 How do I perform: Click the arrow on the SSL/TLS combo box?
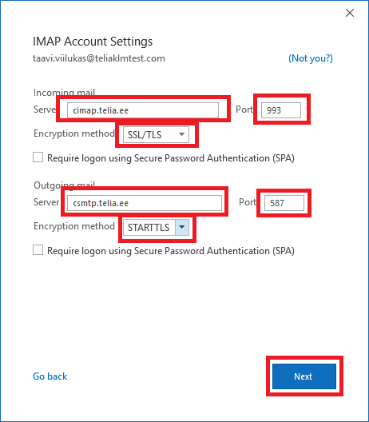tap(182, 134)
